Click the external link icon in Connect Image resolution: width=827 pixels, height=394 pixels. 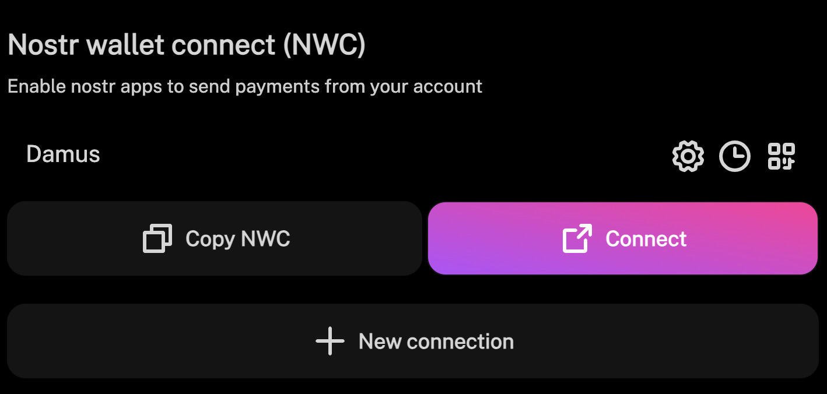click(577, 238)
